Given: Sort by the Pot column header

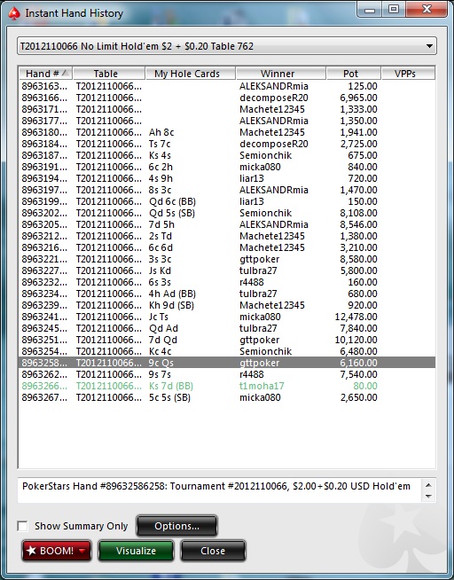Looking at the screenshot, I should pos(354,74).
